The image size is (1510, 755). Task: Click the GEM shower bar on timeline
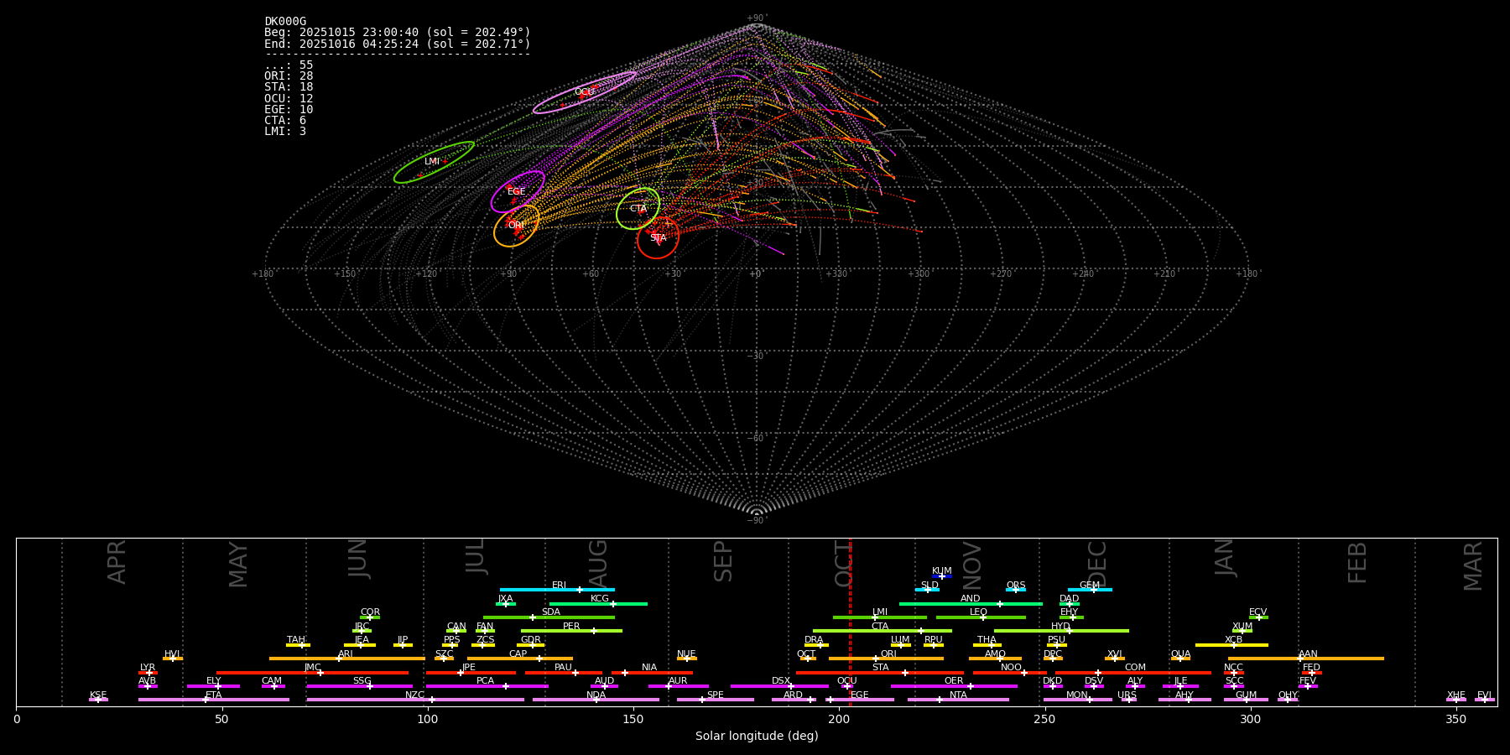[1090, 590]
